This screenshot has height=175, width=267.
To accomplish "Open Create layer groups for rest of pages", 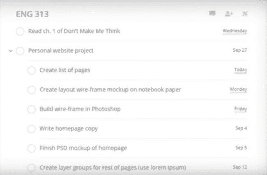I will point(113,168).
